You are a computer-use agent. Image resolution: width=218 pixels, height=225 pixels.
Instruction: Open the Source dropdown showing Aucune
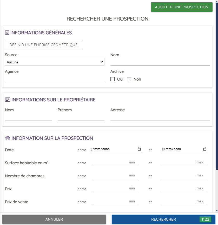tap(55, 62)
